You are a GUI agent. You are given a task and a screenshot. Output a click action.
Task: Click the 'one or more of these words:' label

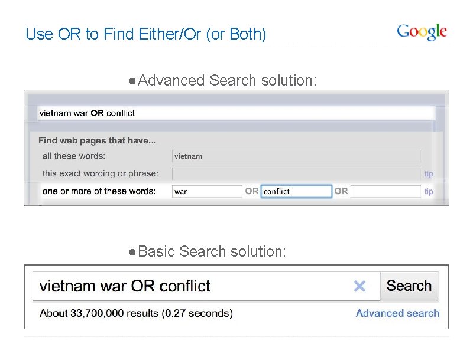click(x=99, y=191)
